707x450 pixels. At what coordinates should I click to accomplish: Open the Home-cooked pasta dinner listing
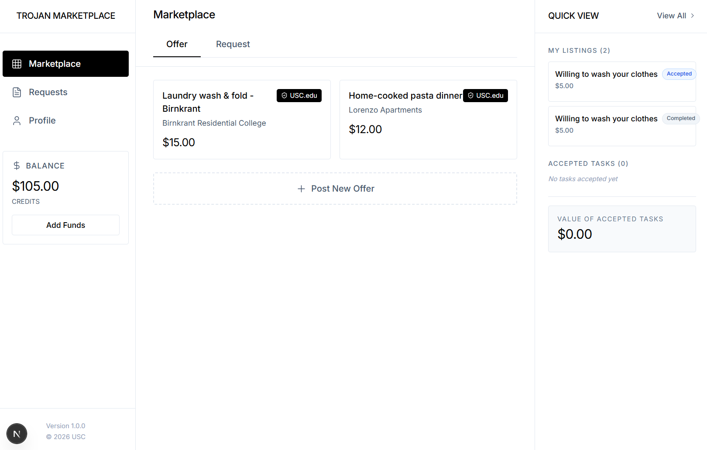click(x=428, y=120)
